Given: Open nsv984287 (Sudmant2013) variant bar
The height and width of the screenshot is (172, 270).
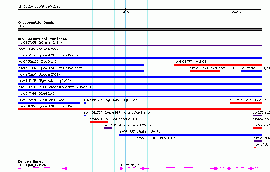Looking at the screenshot, I should pyautogui.click(x=190, y=135).
